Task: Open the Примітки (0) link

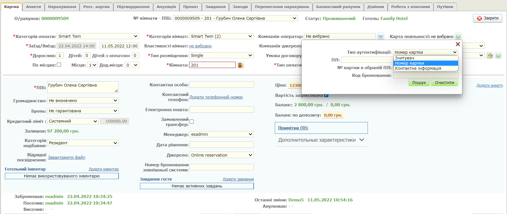Action: 293,128
